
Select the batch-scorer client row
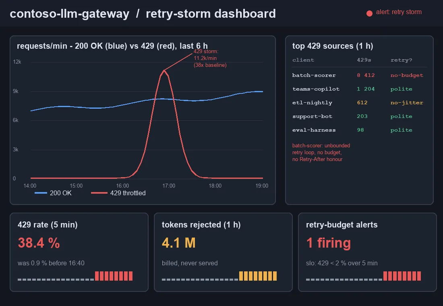(x=359, y=75)
